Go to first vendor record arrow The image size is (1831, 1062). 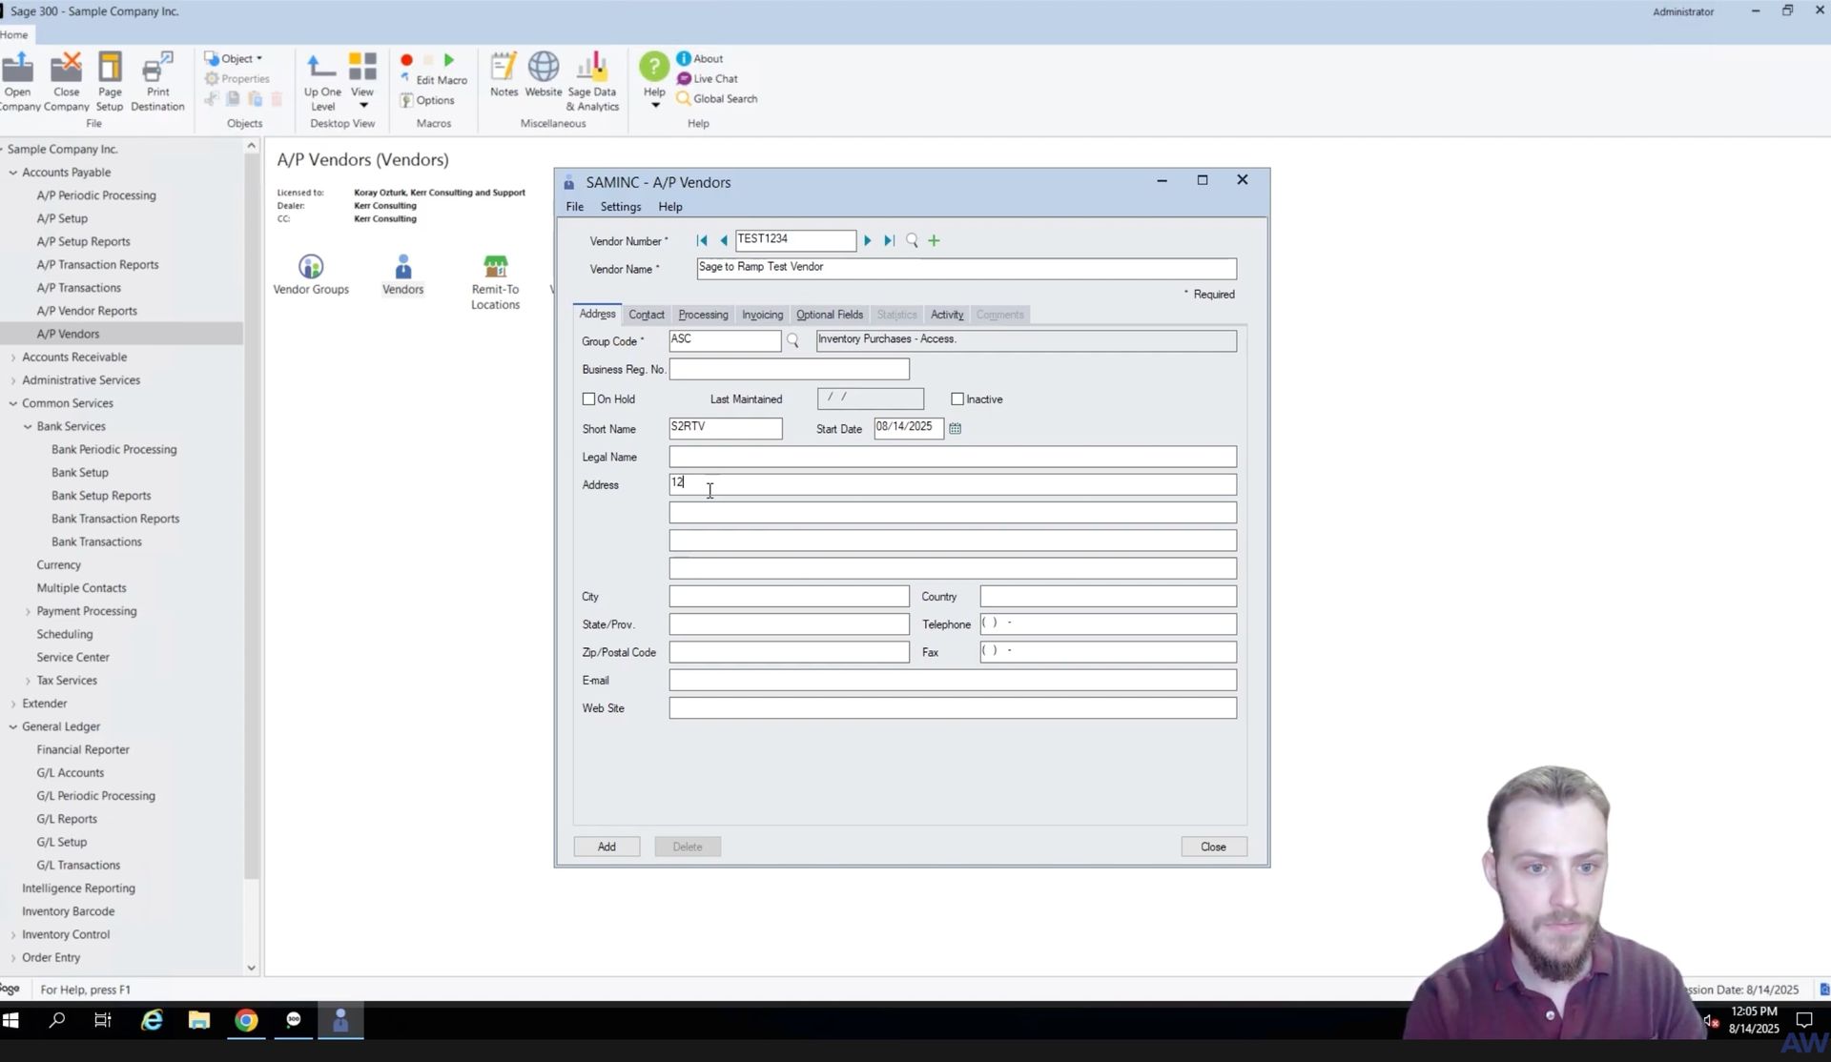coord(702,241)
